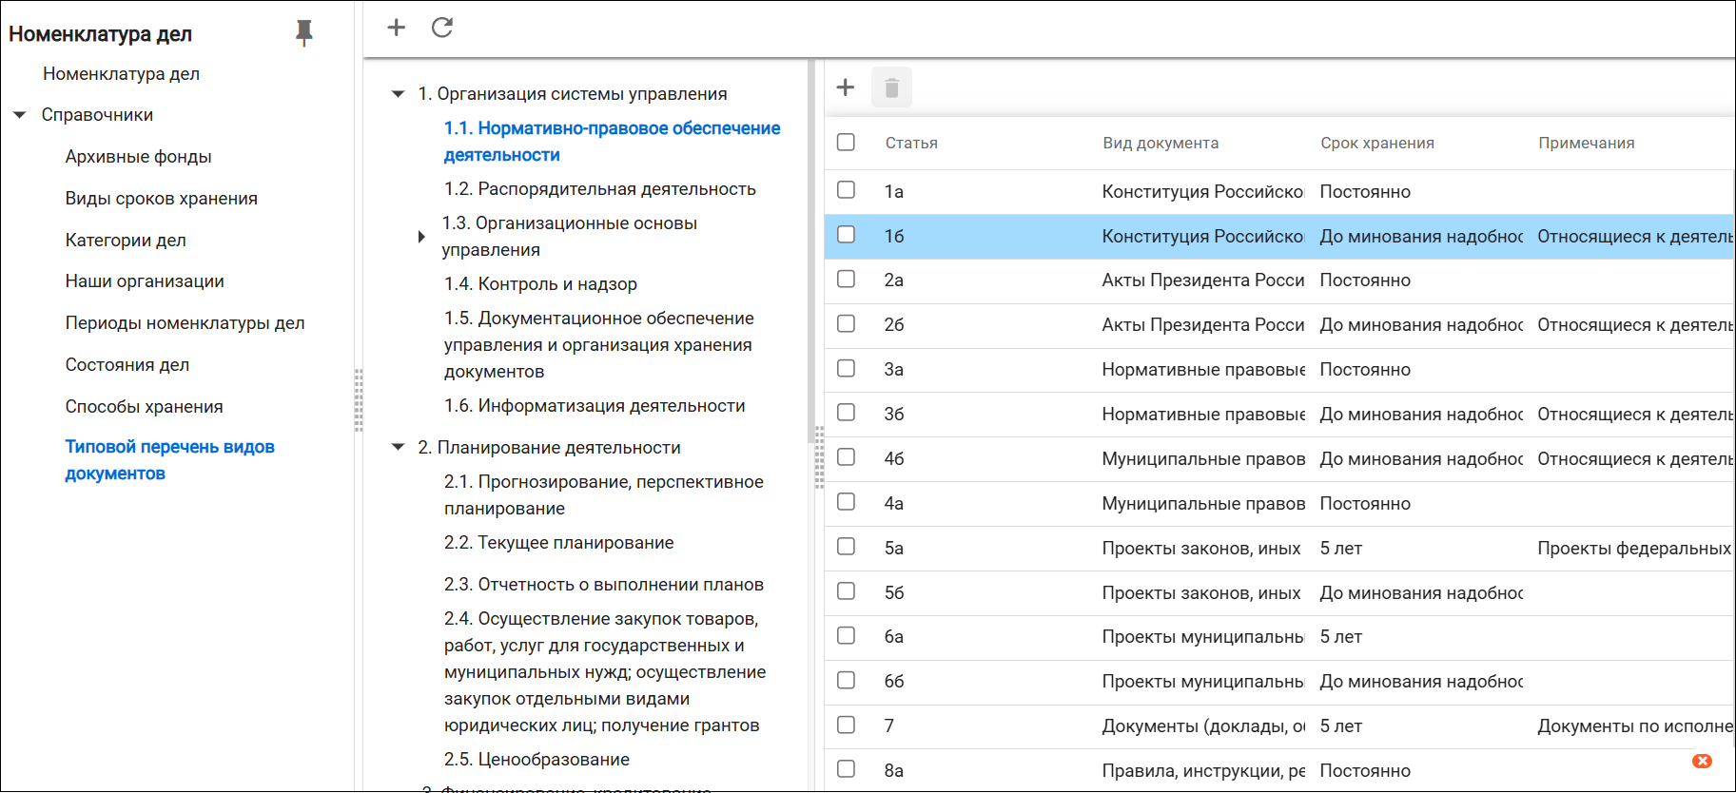Open Наши организации reference

coord(145,281)
